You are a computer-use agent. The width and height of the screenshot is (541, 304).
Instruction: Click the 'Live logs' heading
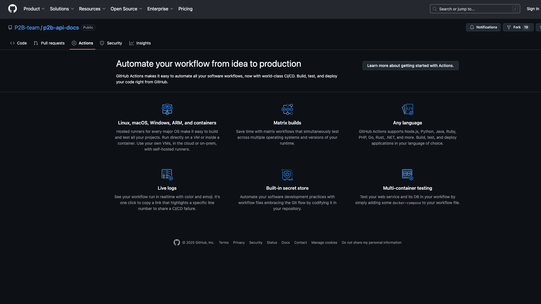point(167,188)
